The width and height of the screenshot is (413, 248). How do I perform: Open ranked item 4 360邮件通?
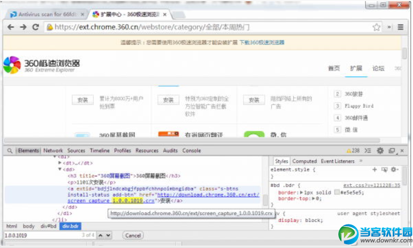[356, 118]
